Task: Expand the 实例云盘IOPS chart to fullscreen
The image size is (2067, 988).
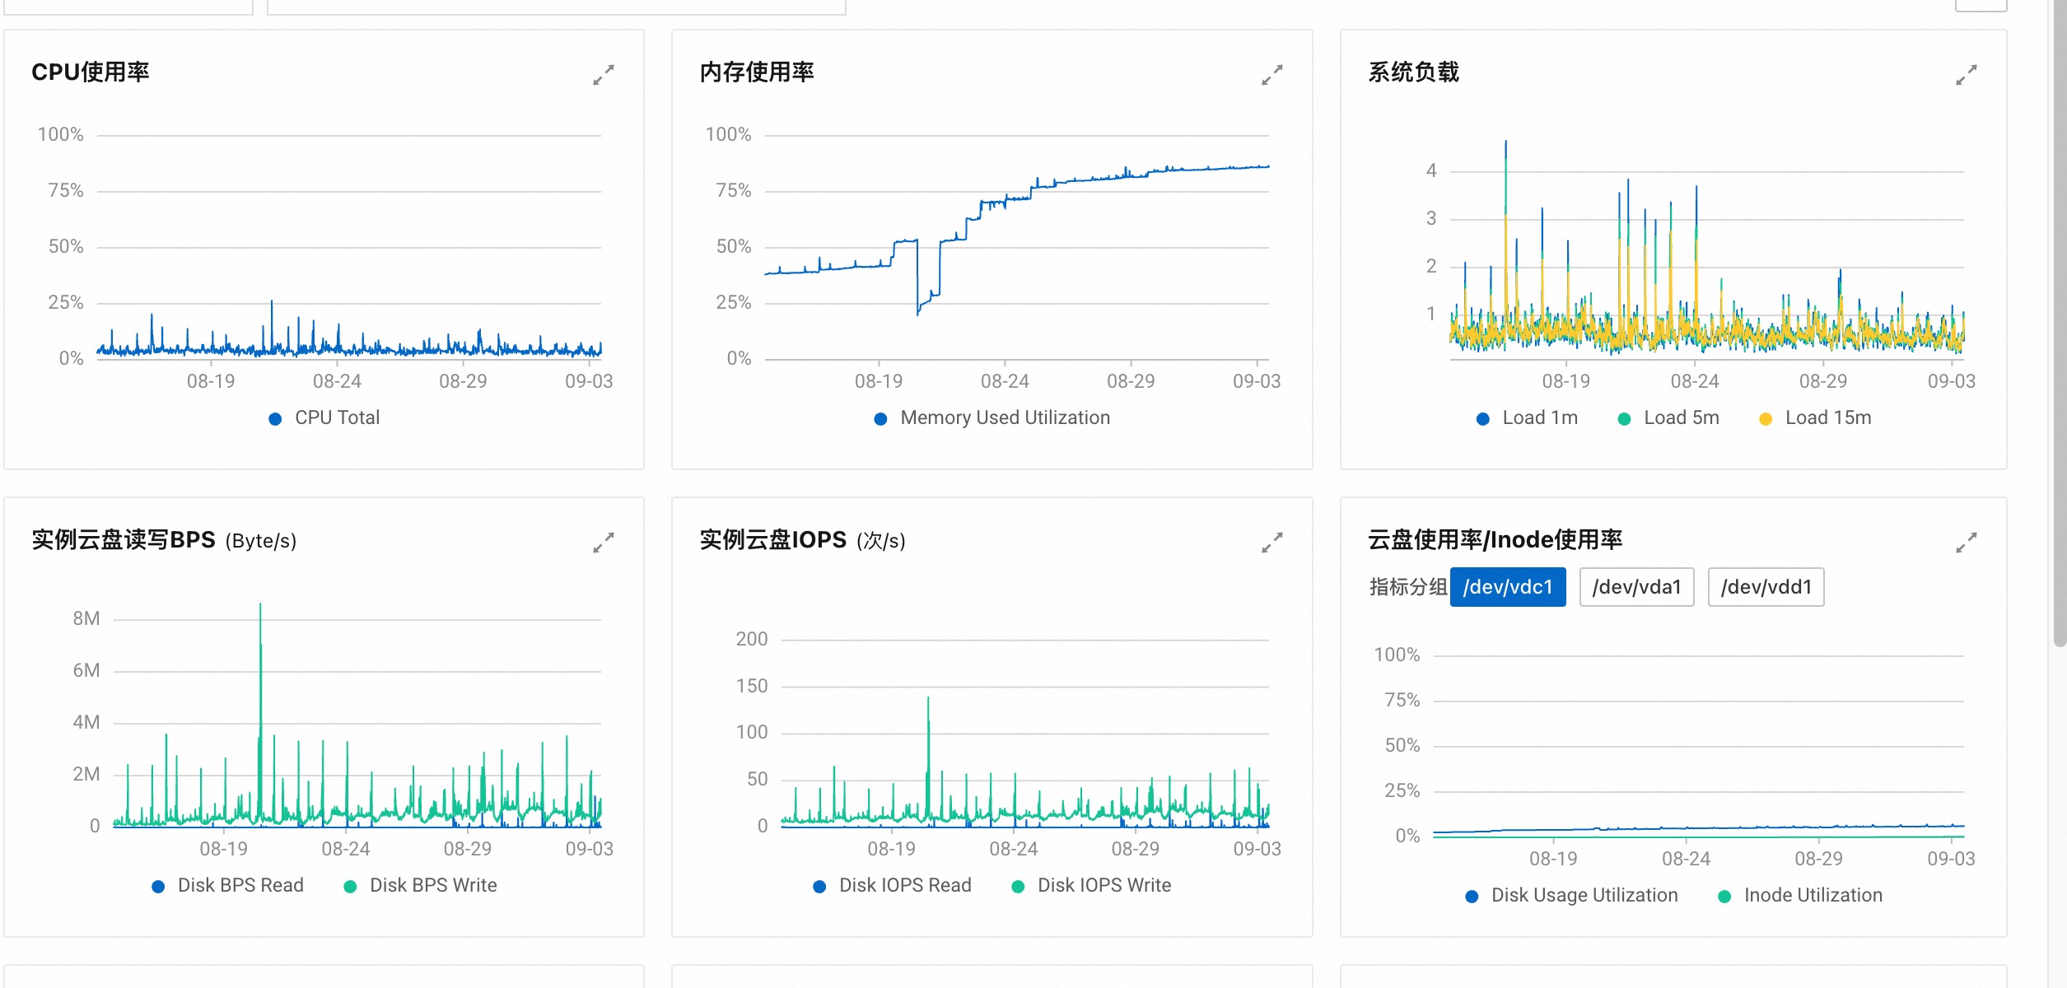Action: click(x=1272, y=543)
